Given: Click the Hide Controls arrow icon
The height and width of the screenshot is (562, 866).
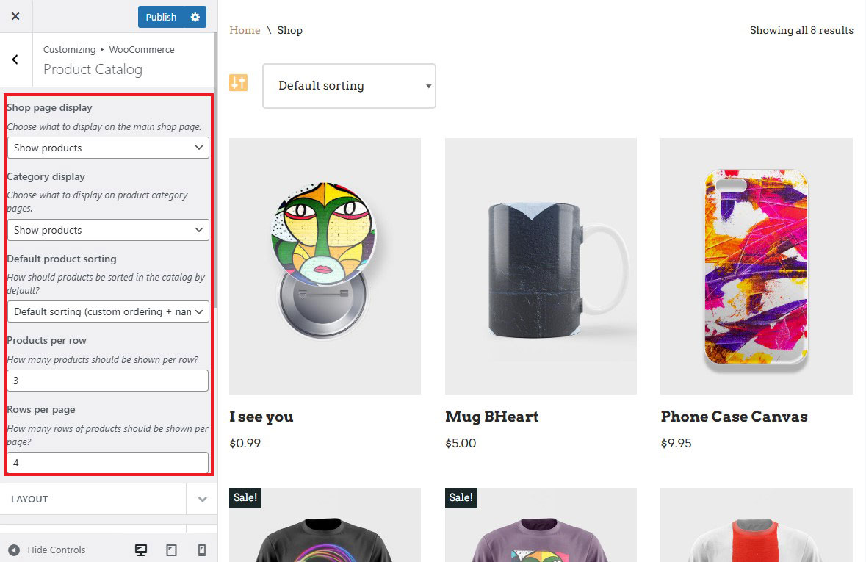Looking at the screenshot, I should pos(14,550).
